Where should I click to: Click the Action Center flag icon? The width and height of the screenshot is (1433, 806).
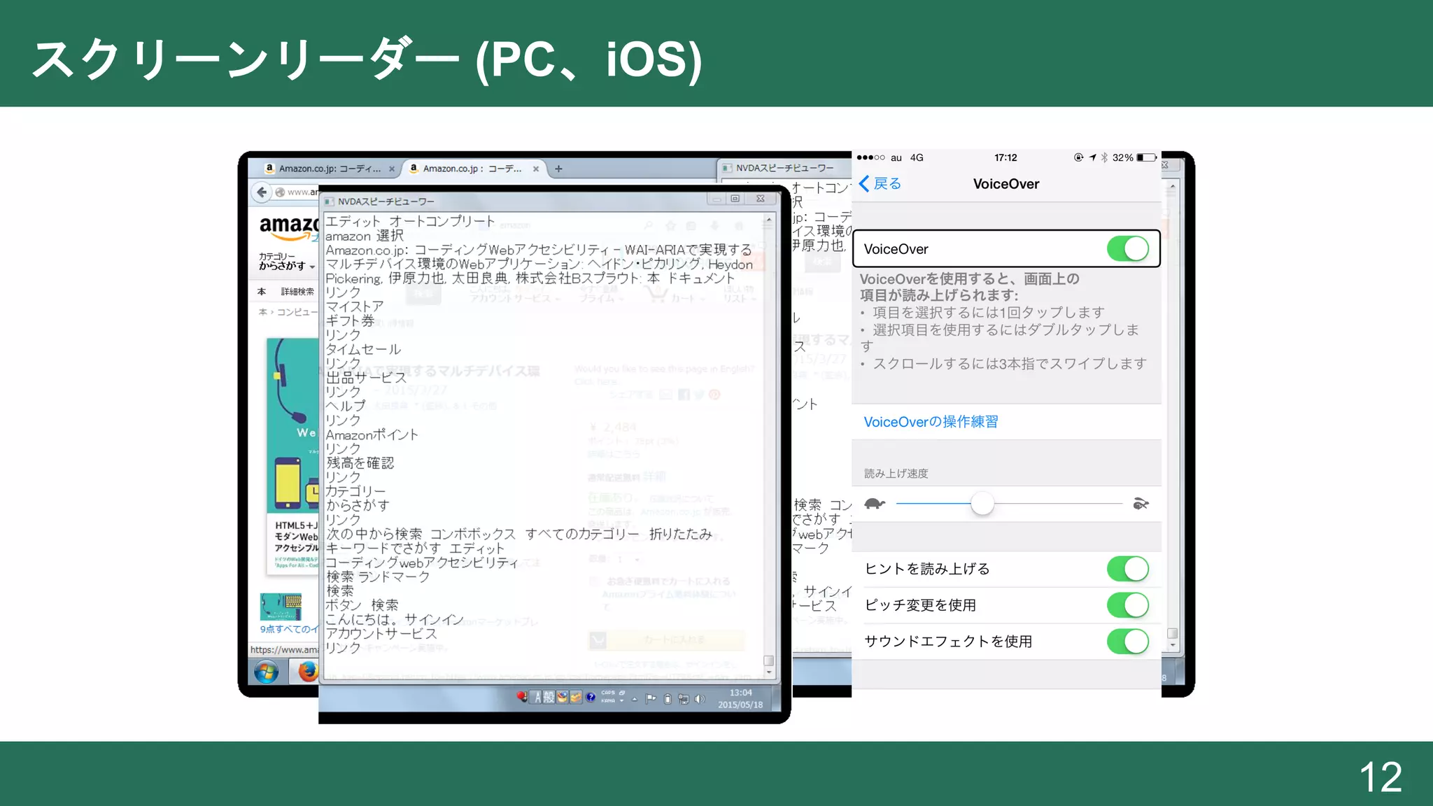coord(651,698)
